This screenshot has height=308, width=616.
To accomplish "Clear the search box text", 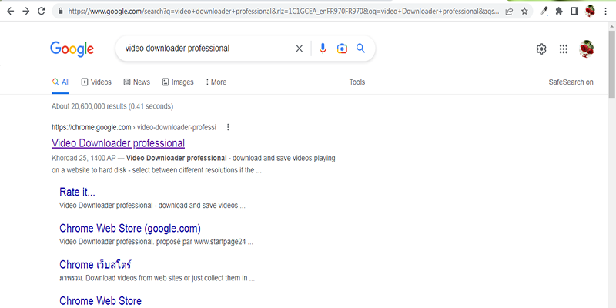I will coord(300,49).
